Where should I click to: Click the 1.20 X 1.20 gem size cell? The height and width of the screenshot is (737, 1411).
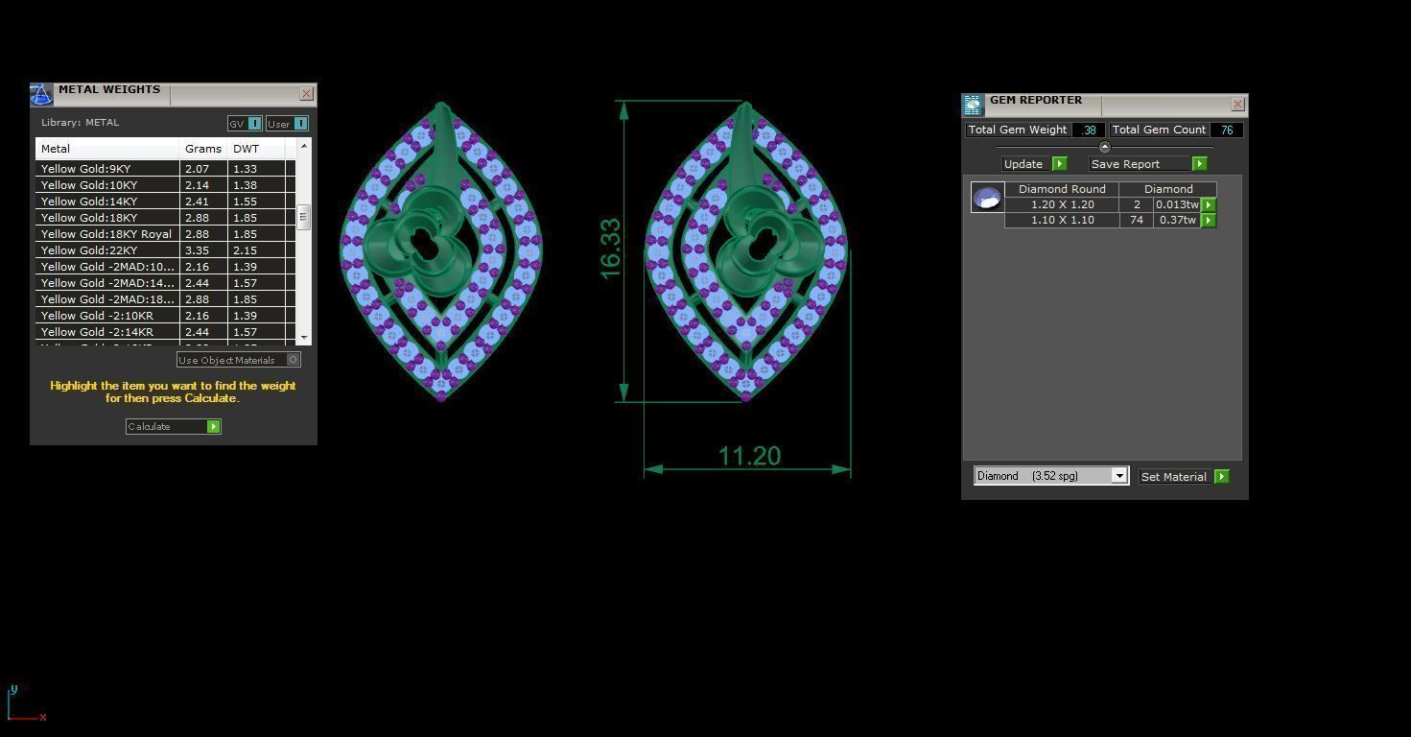click(1062, 204)
